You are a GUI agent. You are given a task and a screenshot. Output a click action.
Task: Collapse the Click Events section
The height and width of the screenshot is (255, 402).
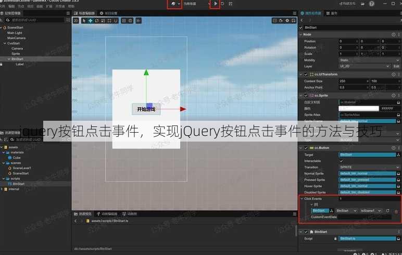(x=301, y=199)
